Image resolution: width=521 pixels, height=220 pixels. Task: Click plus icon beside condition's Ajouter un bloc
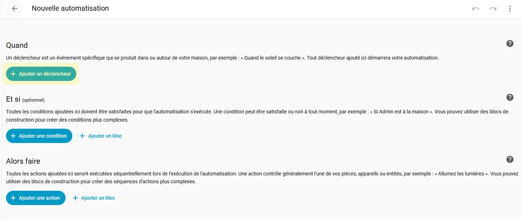pos(82,136)
